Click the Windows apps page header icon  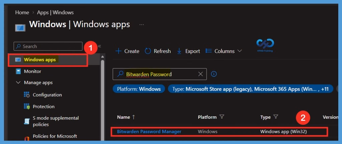click(x=20, y=28)
